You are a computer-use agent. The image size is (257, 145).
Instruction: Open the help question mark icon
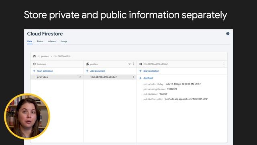228,33
